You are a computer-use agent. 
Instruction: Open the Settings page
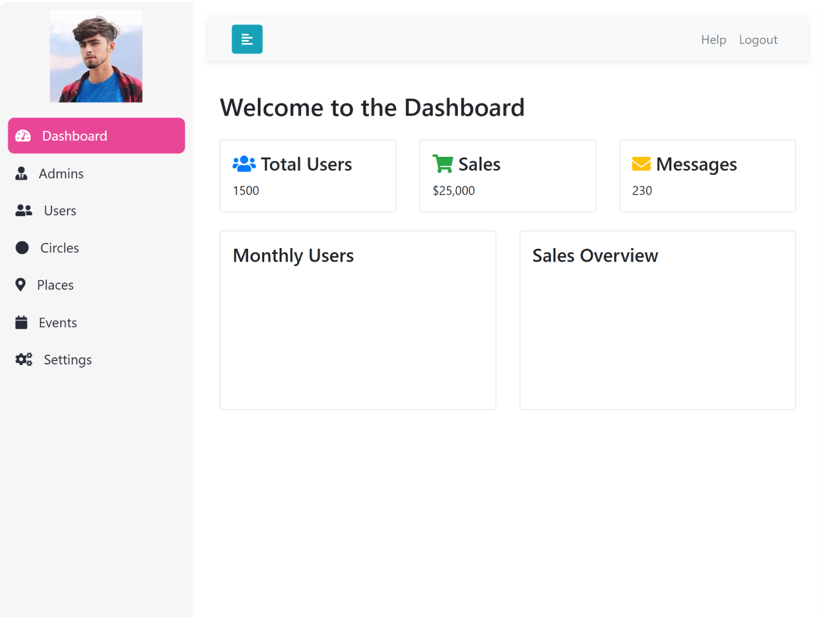coord(67,359)
